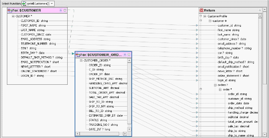Select the CUSTOMER_ID string source element
The image size is (269, 138).
tap(34, 21)
